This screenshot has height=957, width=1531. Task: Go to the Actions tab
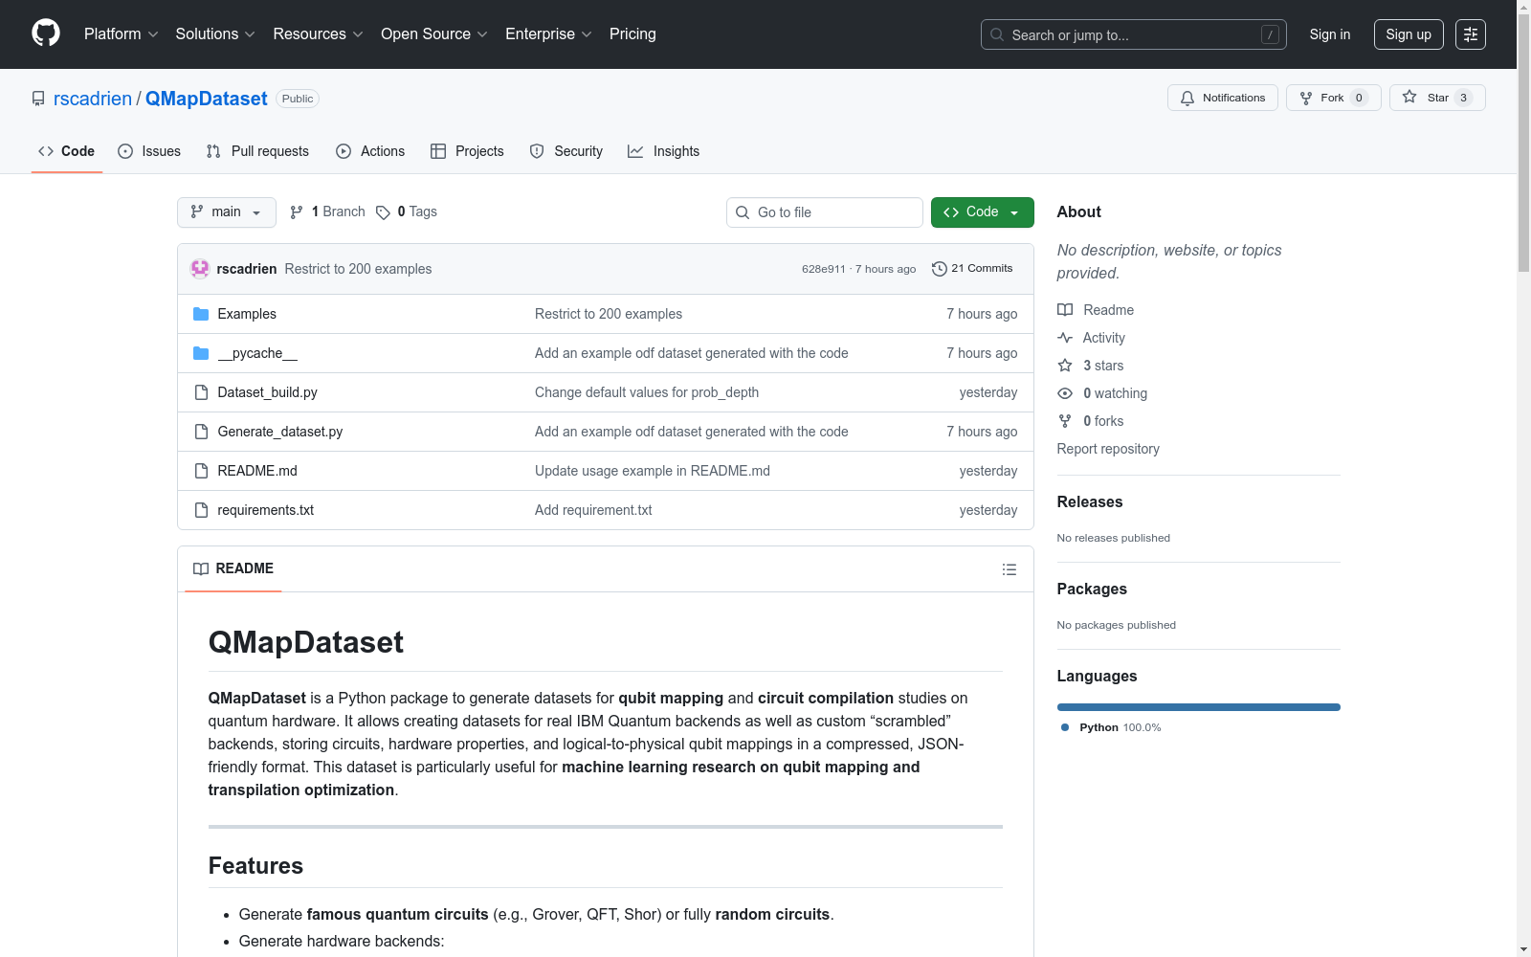[370, 151]
